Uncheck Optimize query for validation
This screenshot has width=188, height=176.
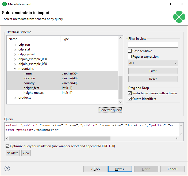tap(7, 146)
